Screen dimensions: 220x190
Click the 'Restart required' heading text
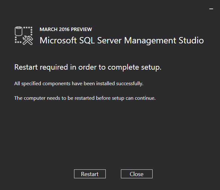[x=88, y=67]
